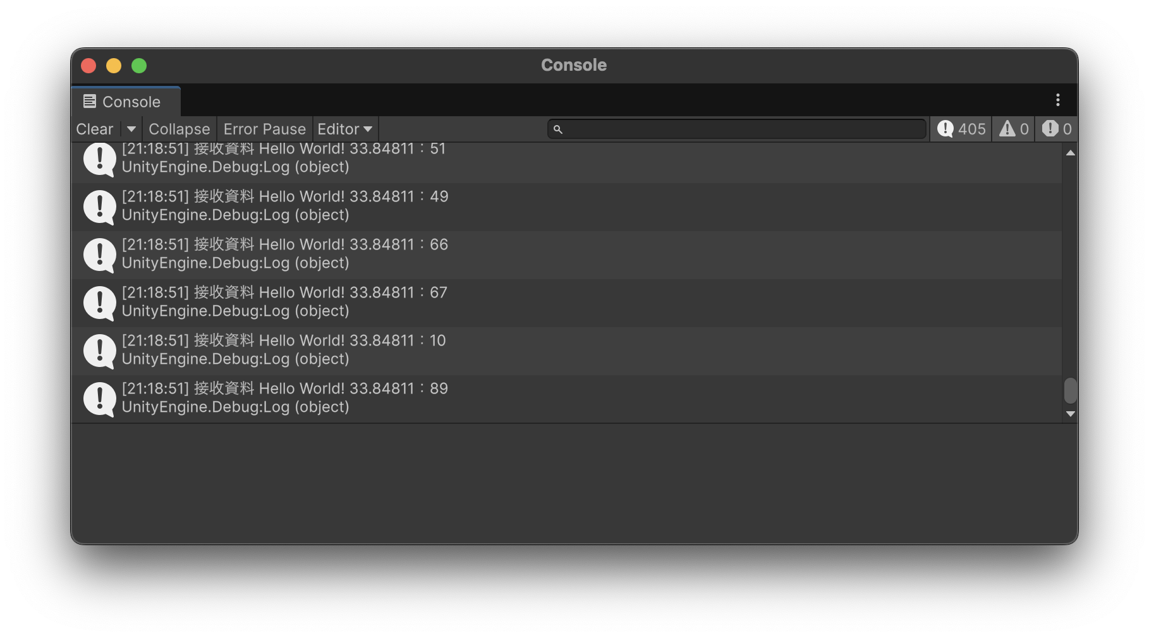1149x638 pixels.
Task: Click the info icon on log ending 49
Action: tap(99, 207)
